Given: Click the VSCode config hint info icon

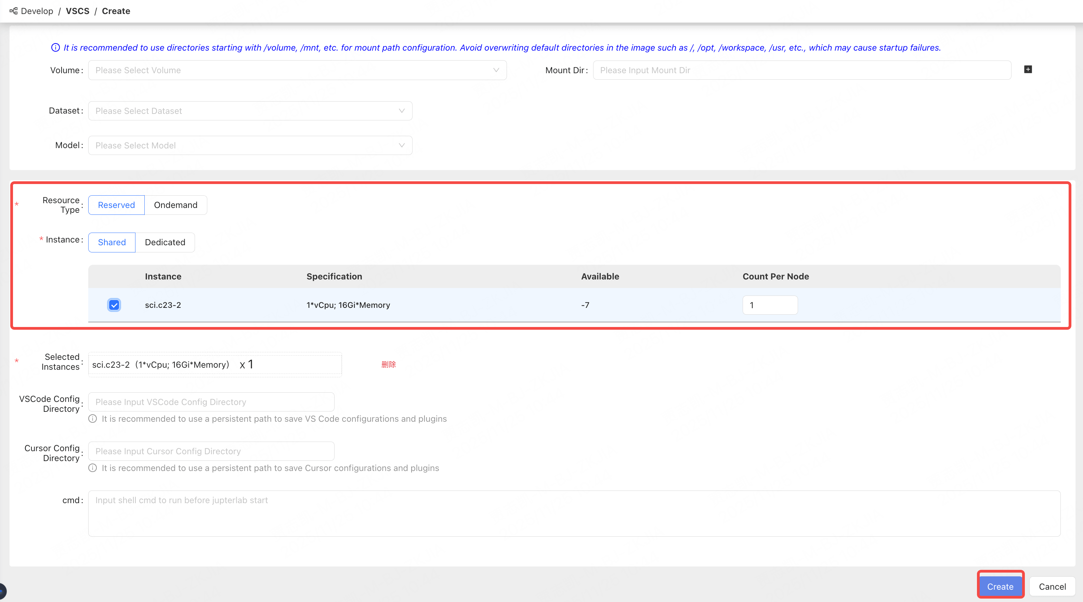Looking at the screenshot, I should click(x=92, y=419).
